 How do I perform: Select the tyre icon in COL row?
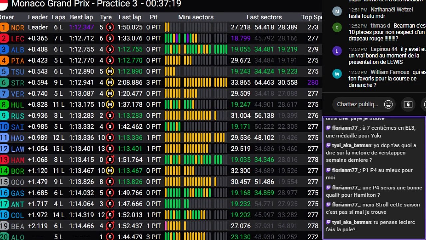click(x=110, y=215)
